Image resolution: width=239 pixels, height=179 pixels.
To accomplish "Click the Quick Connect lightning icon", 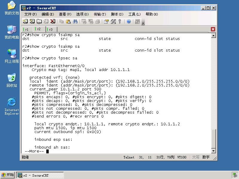I will [32, 21].
